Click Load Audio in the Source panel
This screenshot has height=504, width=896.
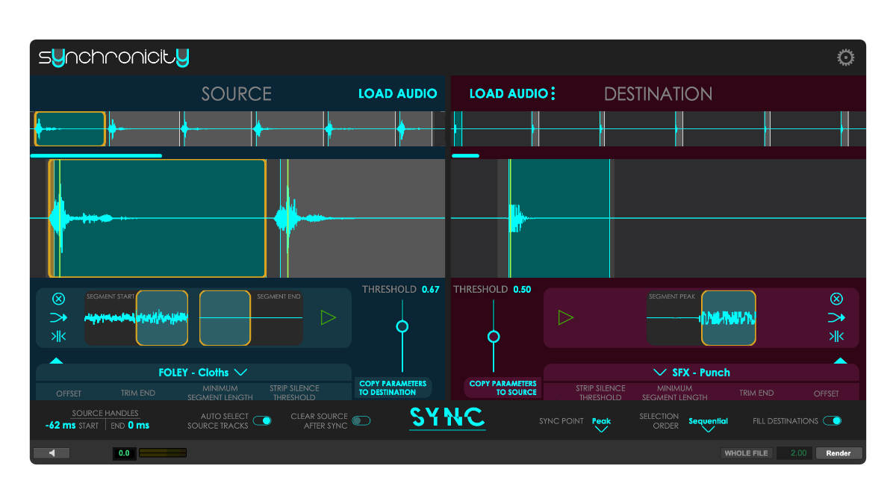pyautogui.click(x=398, y=93)
